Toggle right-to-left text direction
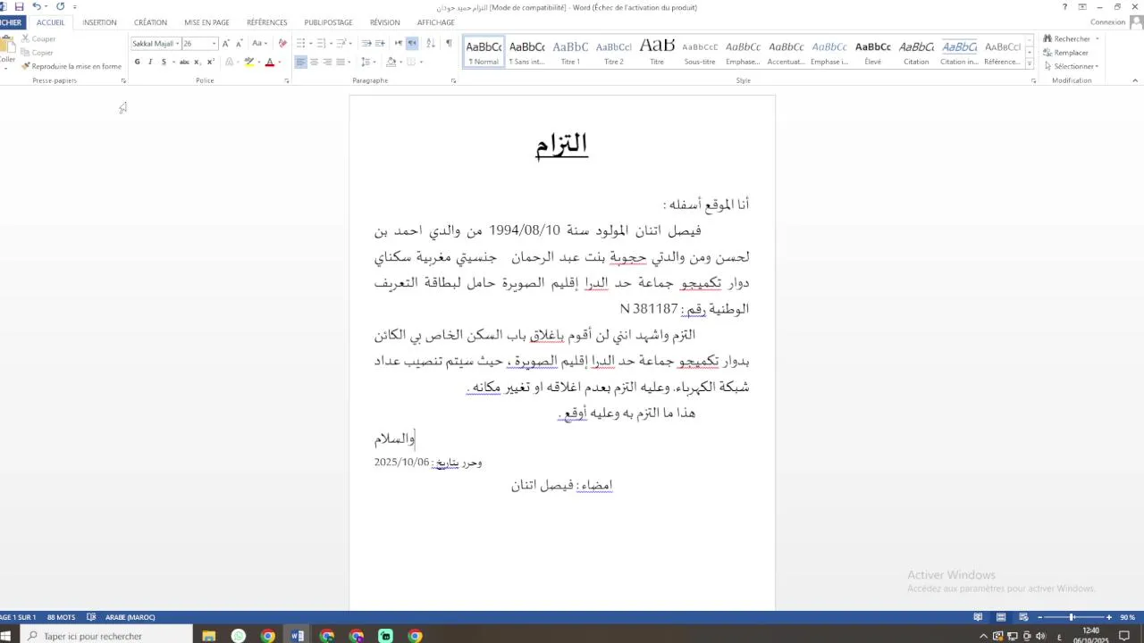Image resolution: width=1144 pixels, height=643 pixels. click(412, 43)
